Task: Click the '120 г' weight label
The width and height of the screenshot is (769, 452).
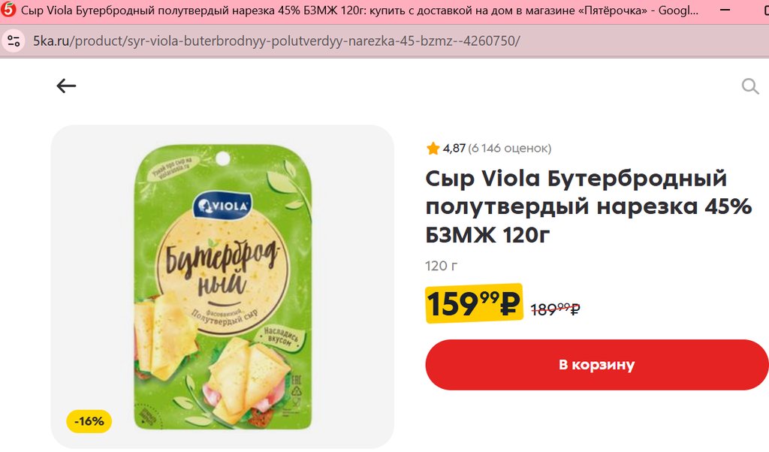Action: (441, 266)
